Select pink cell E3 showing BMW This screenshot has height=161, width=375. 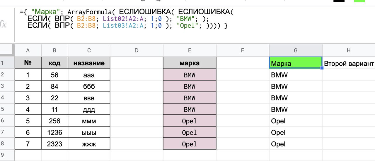tap(190, 86)
